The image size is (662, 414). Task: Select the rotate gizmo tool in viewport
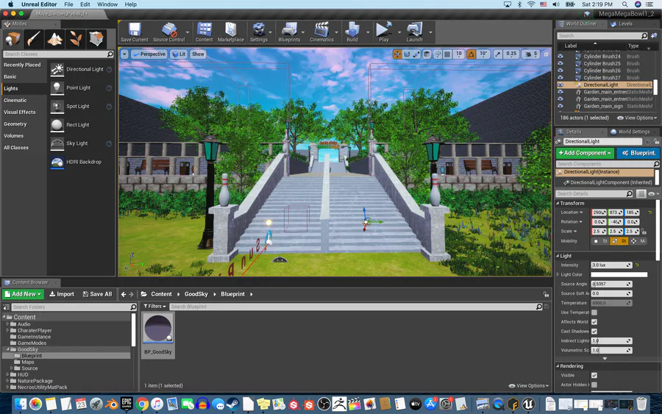(407, 54)
